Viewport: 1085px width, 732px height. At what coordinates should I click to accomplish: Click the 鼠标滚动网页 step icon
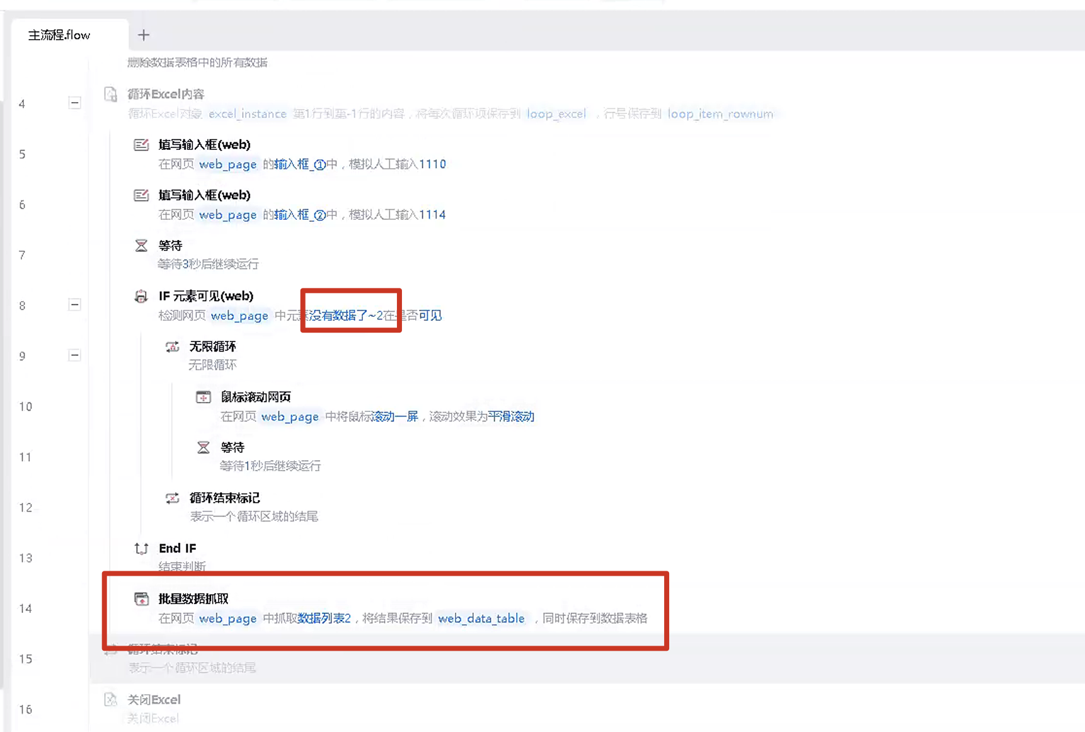click(203, 397)
